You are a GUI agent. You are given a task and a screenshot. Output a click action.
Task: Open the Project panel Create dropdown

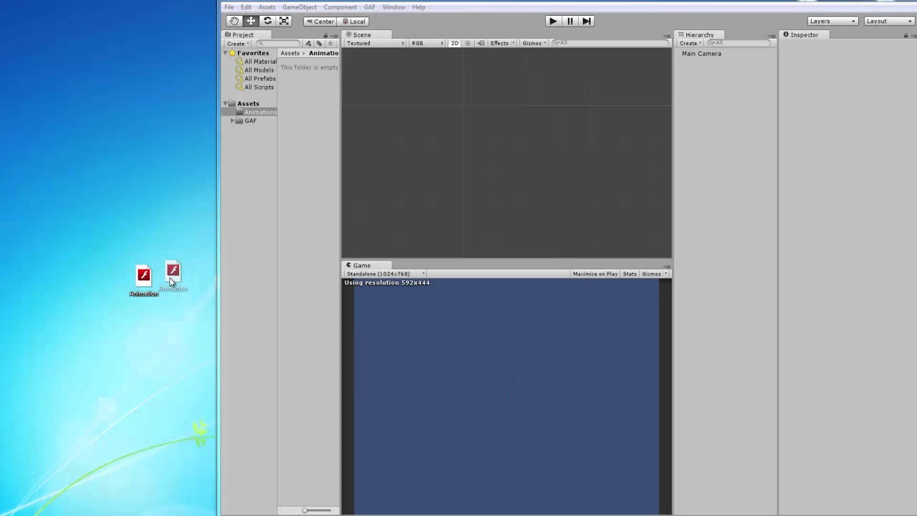238,44
